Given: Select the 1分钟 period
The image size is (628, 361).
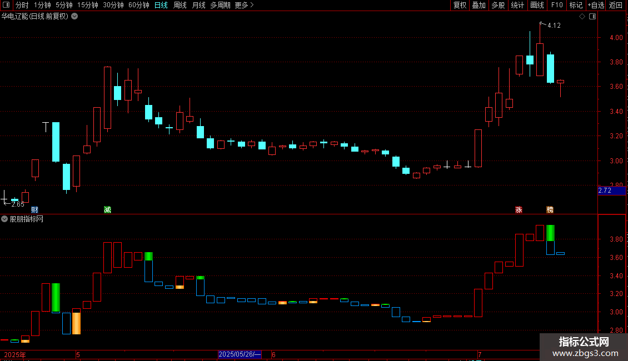Looking at the screenshot, I should [x=42, y=5].
